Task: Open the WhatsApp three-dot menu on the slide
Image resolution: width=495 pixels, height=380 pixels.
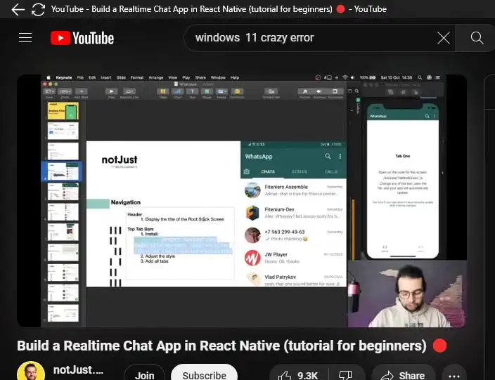Action: (340, 156)
